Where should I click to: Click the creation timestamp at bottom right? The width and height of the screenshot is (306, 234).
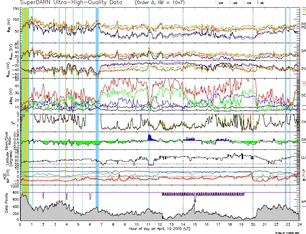point(287,232)
